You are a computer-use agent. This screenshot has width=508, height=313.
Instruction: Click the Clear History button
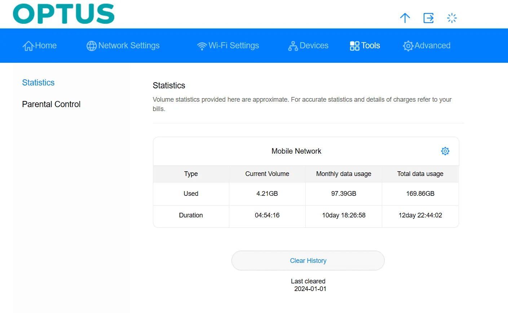[308, 260]
